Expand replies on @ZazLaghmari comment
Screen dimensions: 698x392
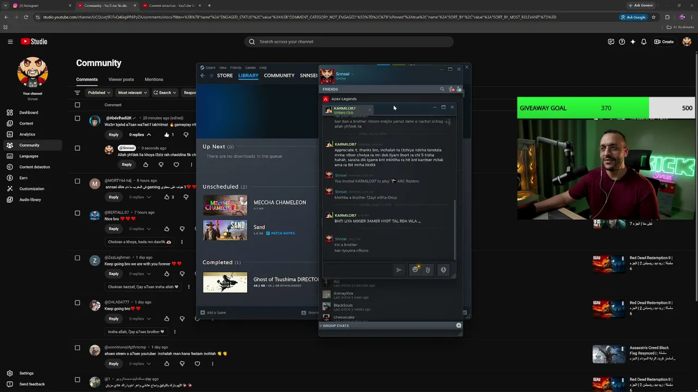140,274
